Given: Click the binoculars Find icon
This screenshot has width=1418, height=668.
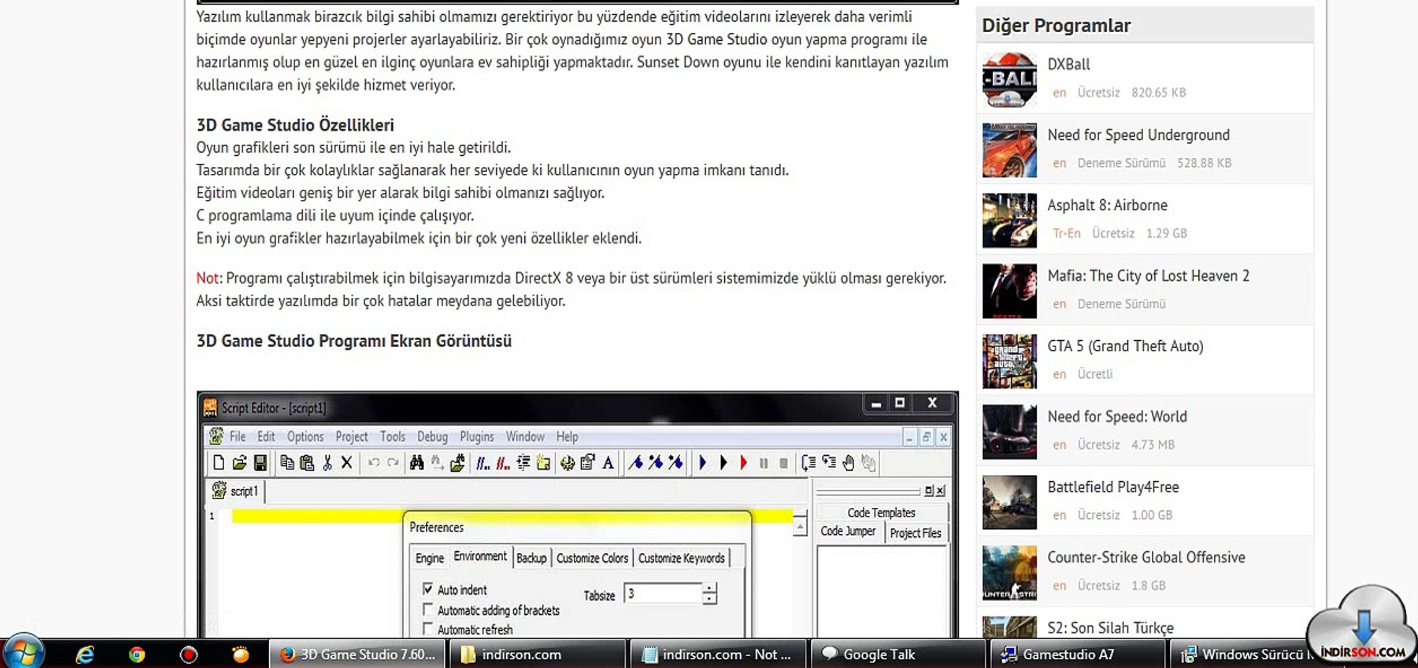Looking at the screenshot, I should 417,463.
